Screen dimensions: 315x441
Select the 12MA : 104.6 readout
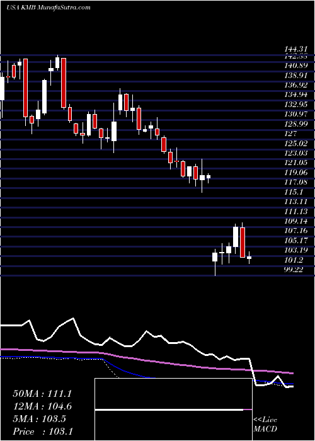click(42, 406)
